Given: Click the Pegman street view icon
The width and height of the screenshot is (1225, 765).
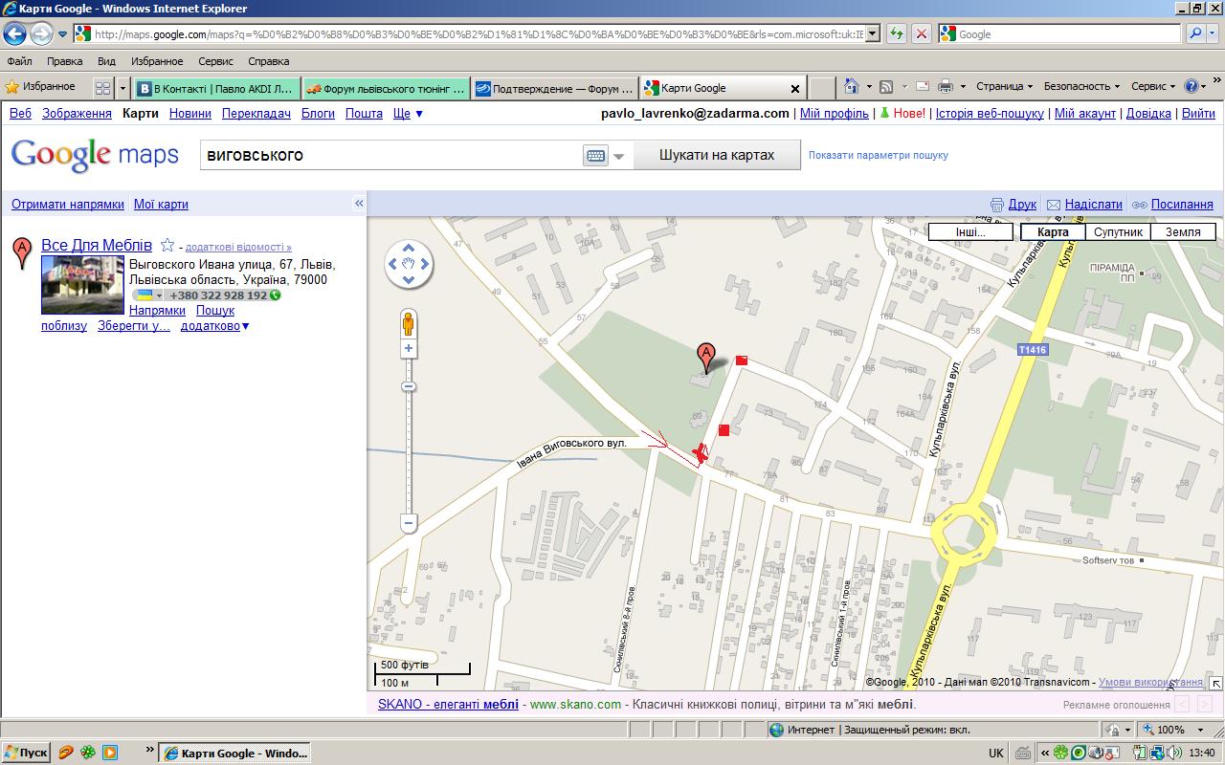Looking at the screenshot, I should (409, 323).
